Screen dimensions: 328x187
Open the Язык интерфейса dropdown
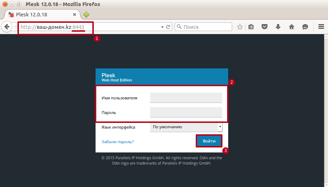coord(186,127)
